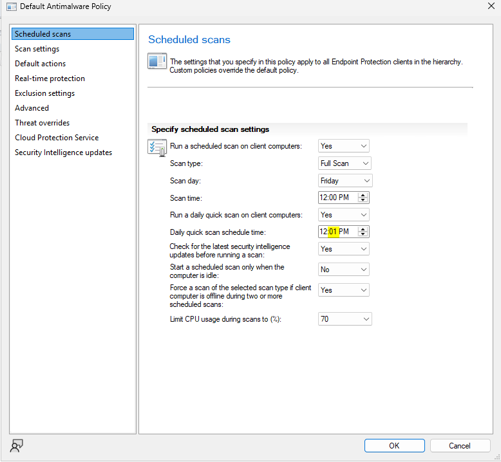Open the Scan type dropdown

(345, 163)
